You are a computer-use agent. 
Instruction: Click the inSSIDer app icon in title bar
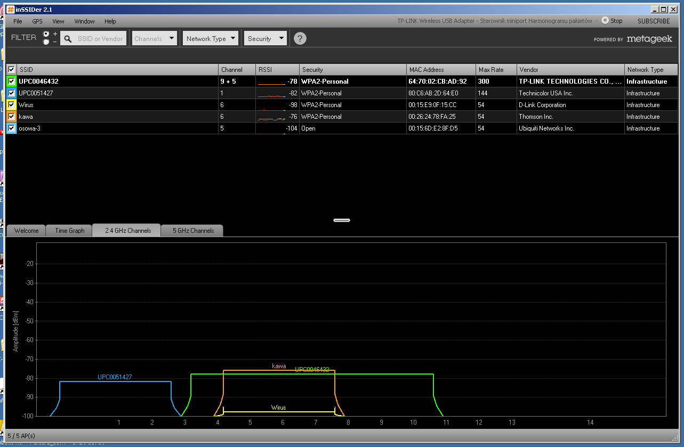pos(10,10)
